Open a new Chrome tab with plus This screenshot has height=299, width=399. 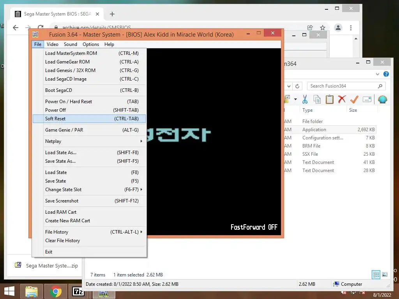pyautogui.click(x=112, y=14)
